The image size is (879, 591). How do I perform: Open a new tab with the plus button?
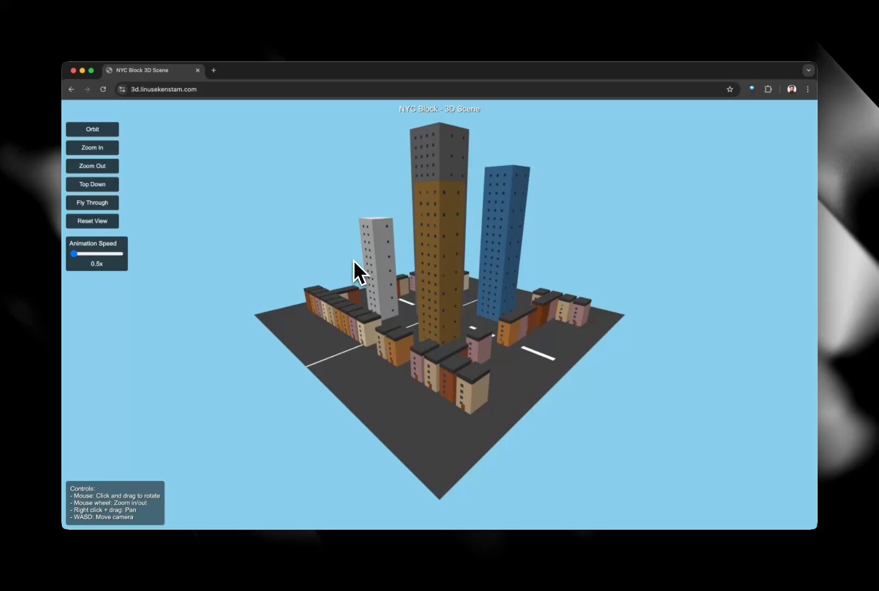[x=214, y=70]
